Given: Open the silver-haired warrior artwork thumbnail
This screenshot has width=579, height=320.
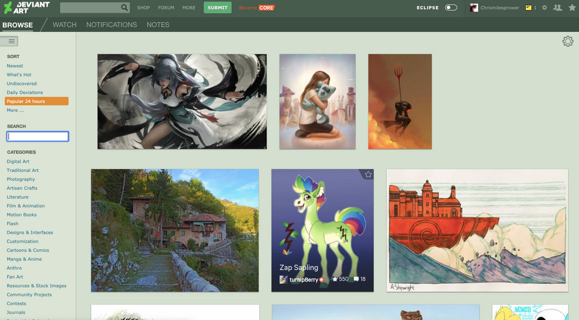Looking at the screenshot, I should [x=182, y=102].
